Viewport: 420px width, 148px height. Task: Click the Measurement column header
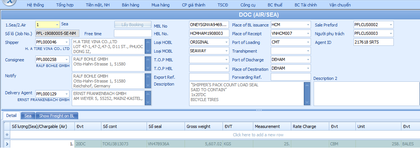[x=272, y=126]
